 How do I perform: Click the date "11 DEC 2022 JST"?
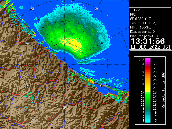tap(150, 47)
